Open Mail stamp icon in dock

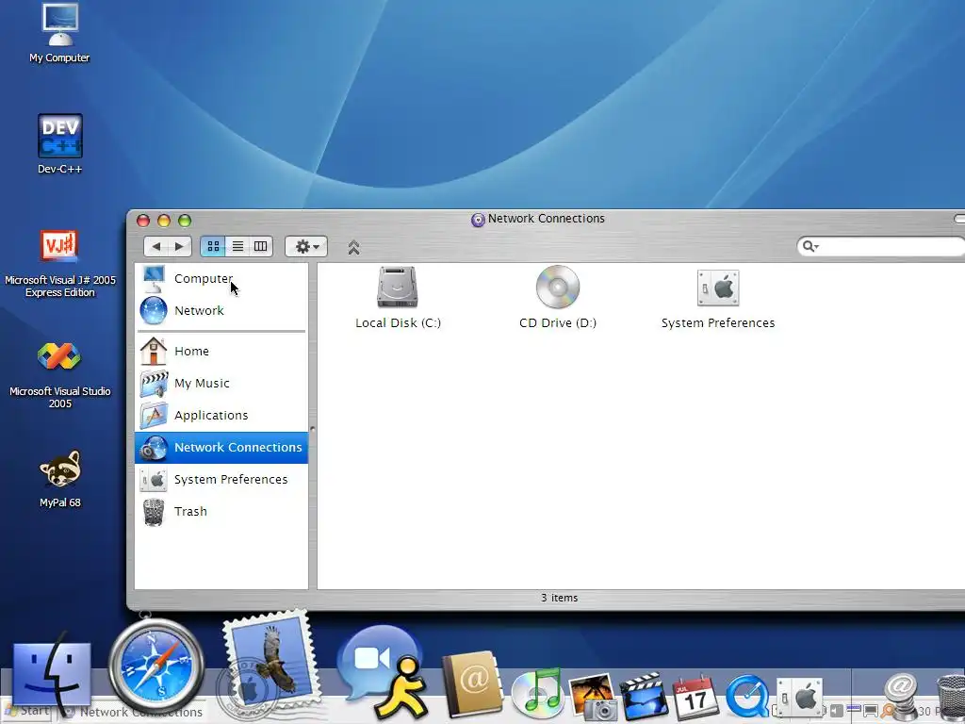point(270,663)
